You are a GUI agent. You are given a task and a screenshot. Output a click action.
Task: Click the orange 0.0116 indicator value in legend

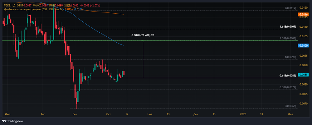pos(69,9)
